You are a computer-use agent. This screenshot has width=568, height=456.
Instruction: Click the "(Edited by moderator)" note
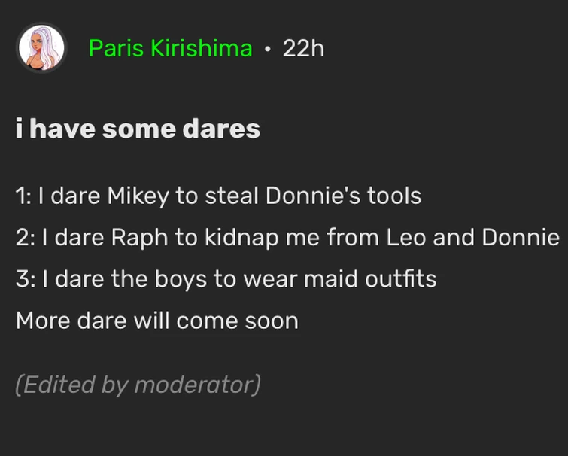coord(138,385)
